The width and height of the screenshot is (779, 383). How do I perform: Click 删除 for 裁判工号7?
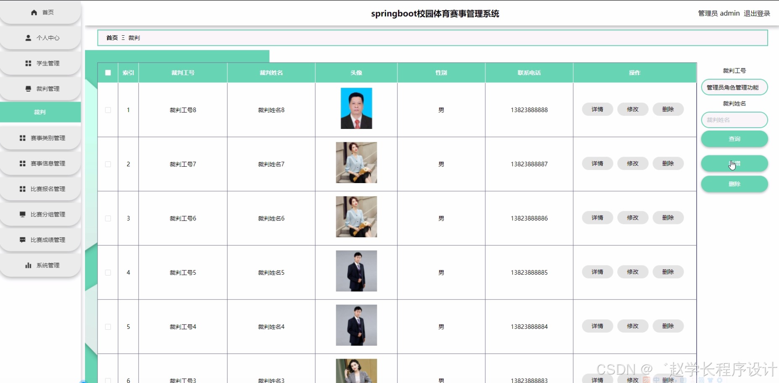[x=668, y=164]
